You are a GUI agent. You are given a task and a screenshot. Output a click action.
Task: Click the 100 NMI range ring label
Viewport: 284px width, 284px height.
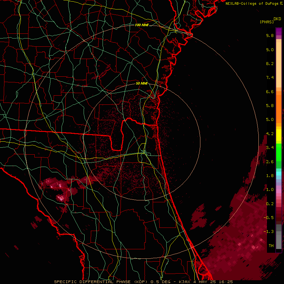click(x=142, y=25)
